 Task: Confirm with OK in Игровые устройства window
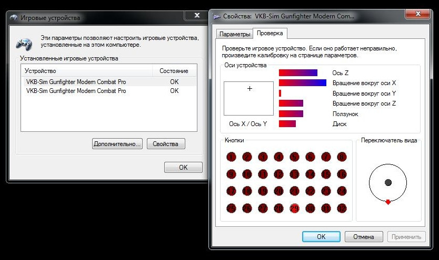(183, 167)
